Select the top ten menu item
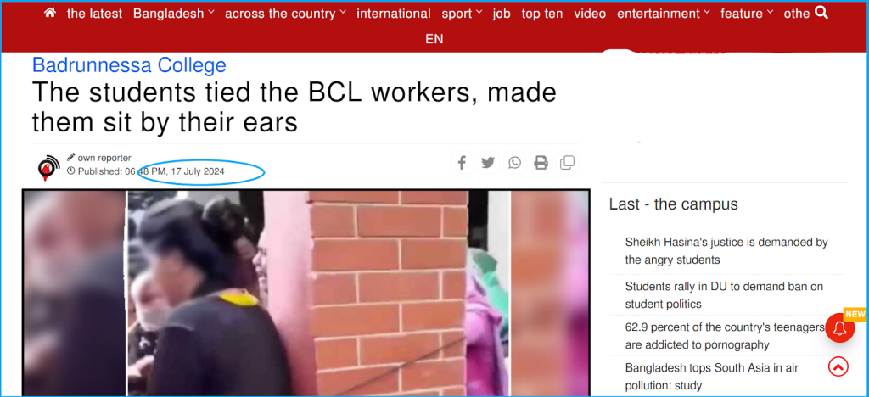 tap(542, 14)
